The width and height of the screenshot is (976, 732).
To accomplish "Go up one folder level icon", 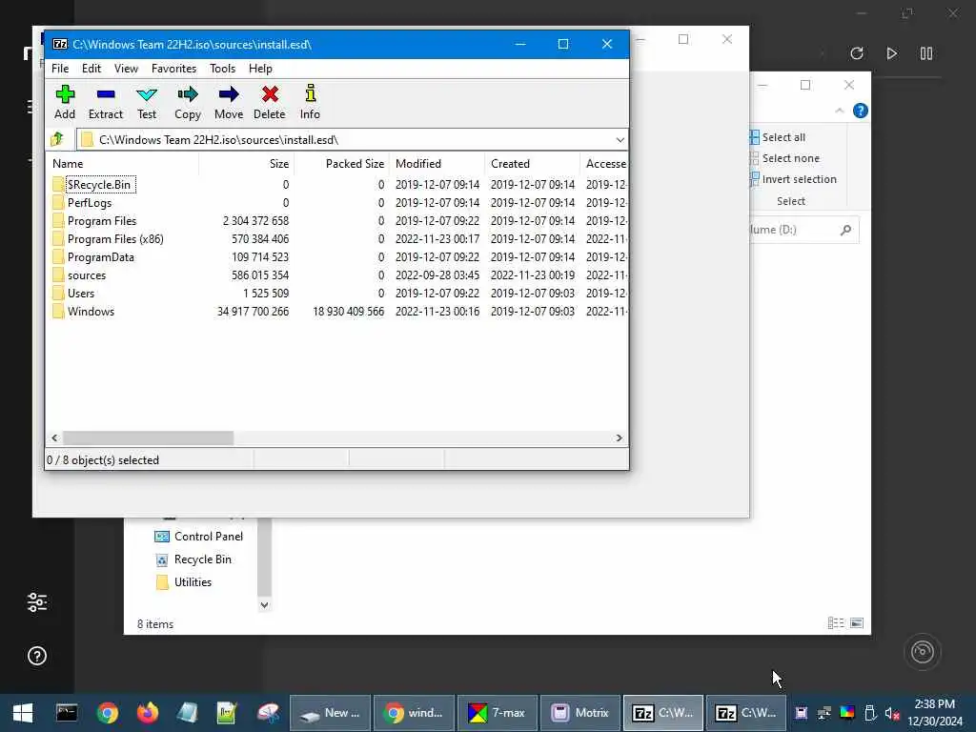I will pyautogui.click(x=57, y=139).
